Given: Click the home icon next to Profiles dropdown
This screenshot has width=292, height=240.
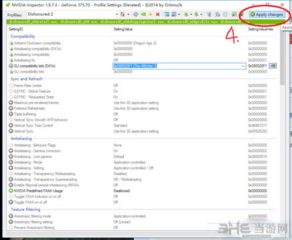Looking at the screenshot, I should point(122,14).
